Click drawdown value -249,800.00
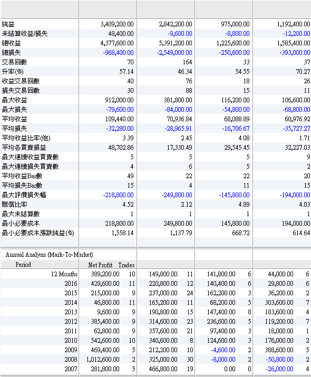Image resolution: width=311 pixels, height=377 pixels. click(x=177, y=195)
